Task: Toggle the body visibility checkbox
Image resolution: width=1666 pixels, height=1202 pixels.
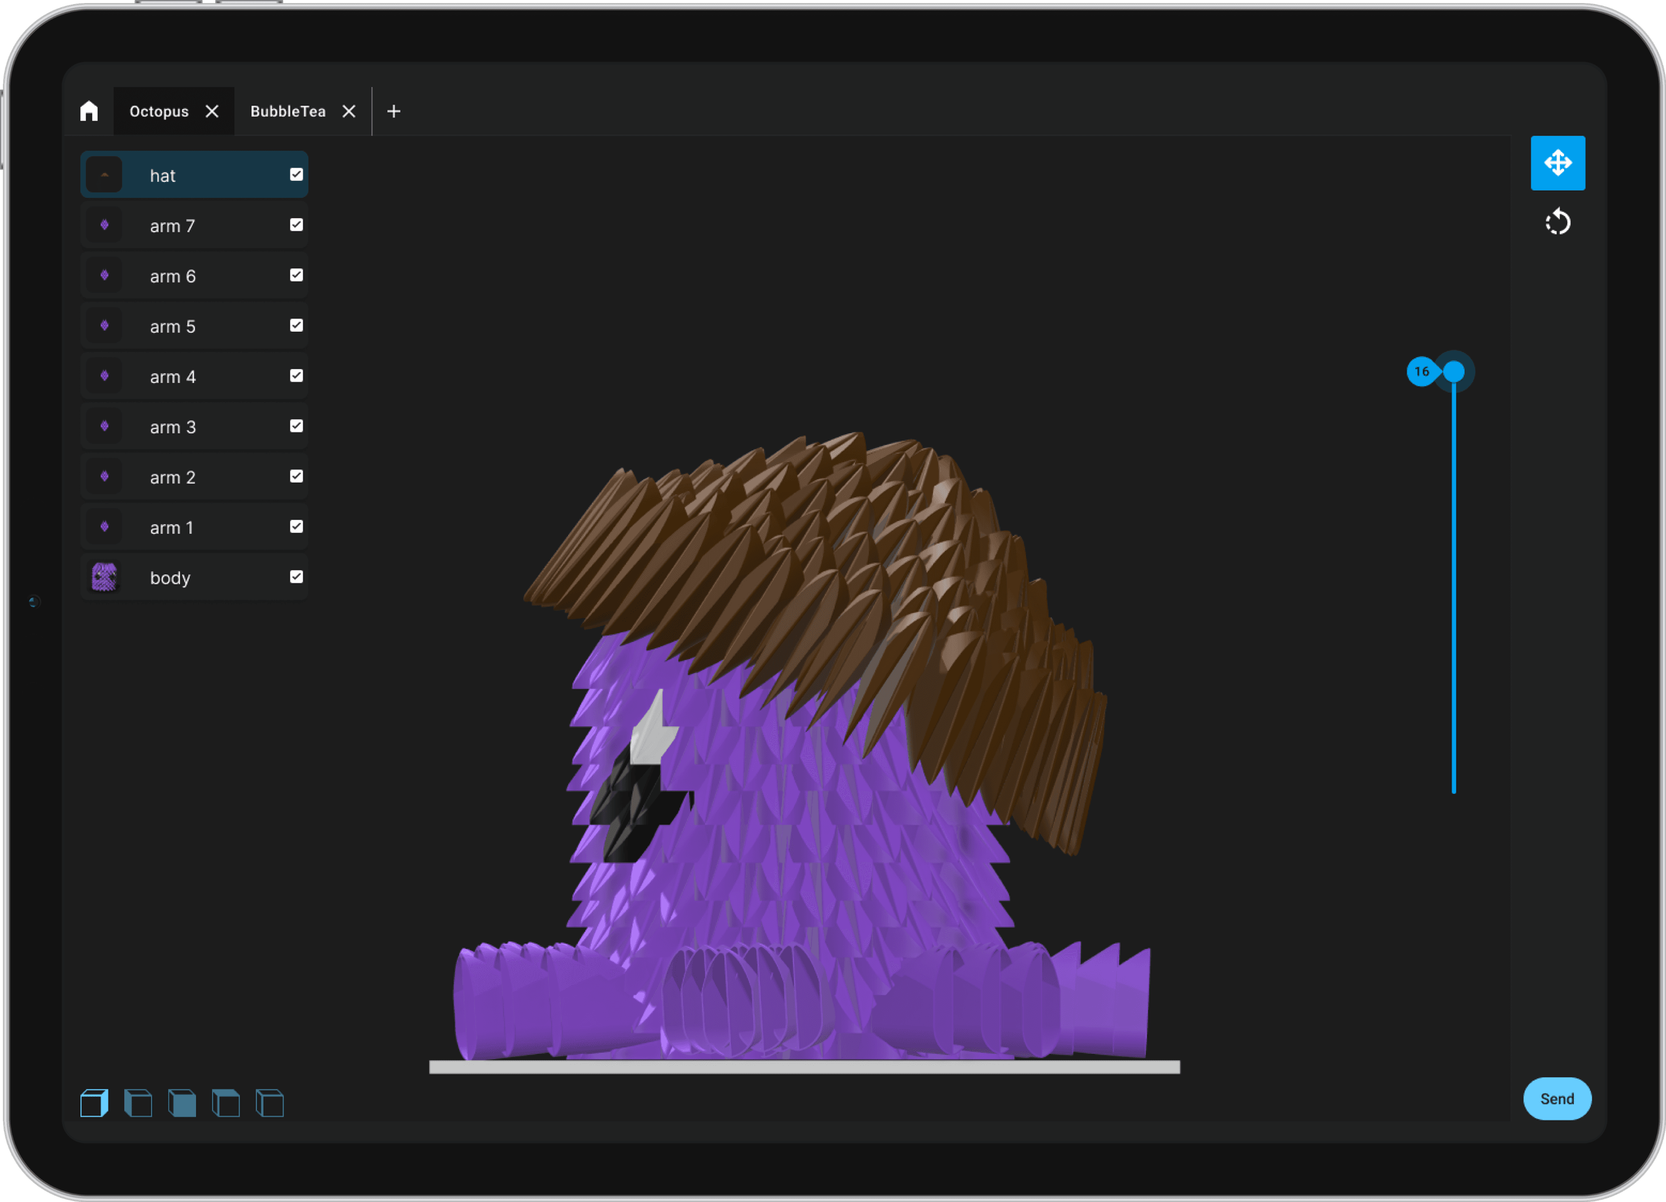Action: [296, 577]
